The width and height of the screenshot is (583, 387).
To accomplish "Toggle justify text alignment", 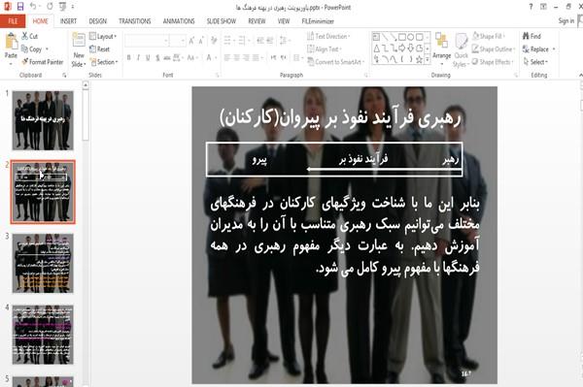I will [x=256, y=57].
